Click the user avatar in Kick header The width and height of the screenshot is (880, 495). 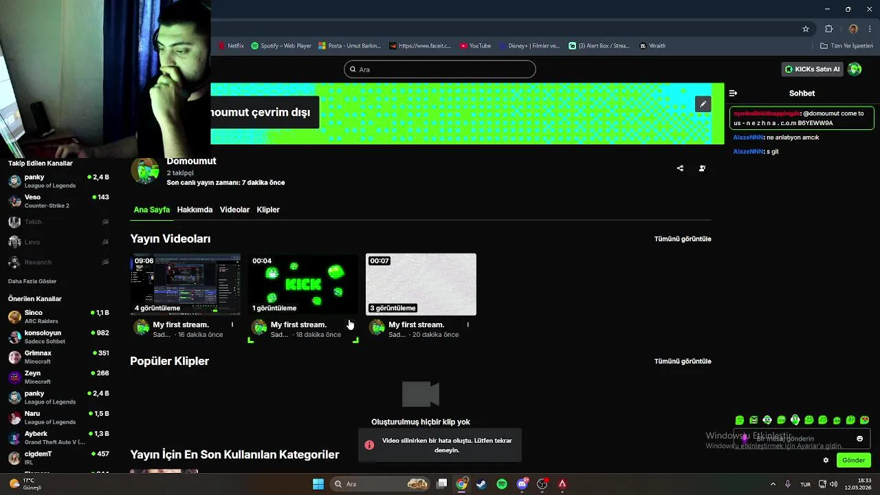pyautogui.click(x=855, y=69)
